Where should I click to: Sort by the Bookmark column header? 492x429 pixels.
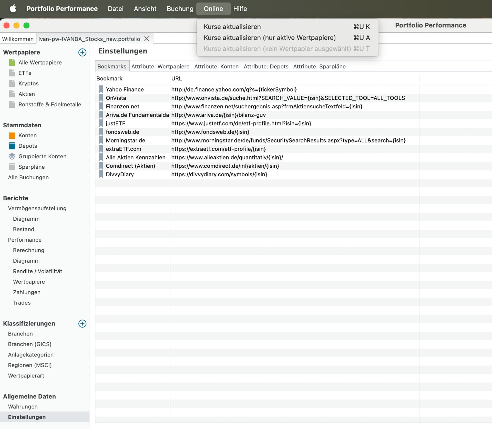132,78
